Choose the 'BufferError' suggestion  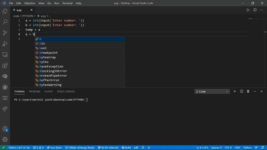(80, 80)
